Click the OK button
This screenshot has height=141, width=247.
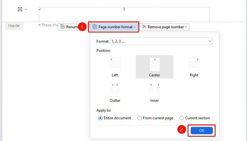tap(202, 131)
